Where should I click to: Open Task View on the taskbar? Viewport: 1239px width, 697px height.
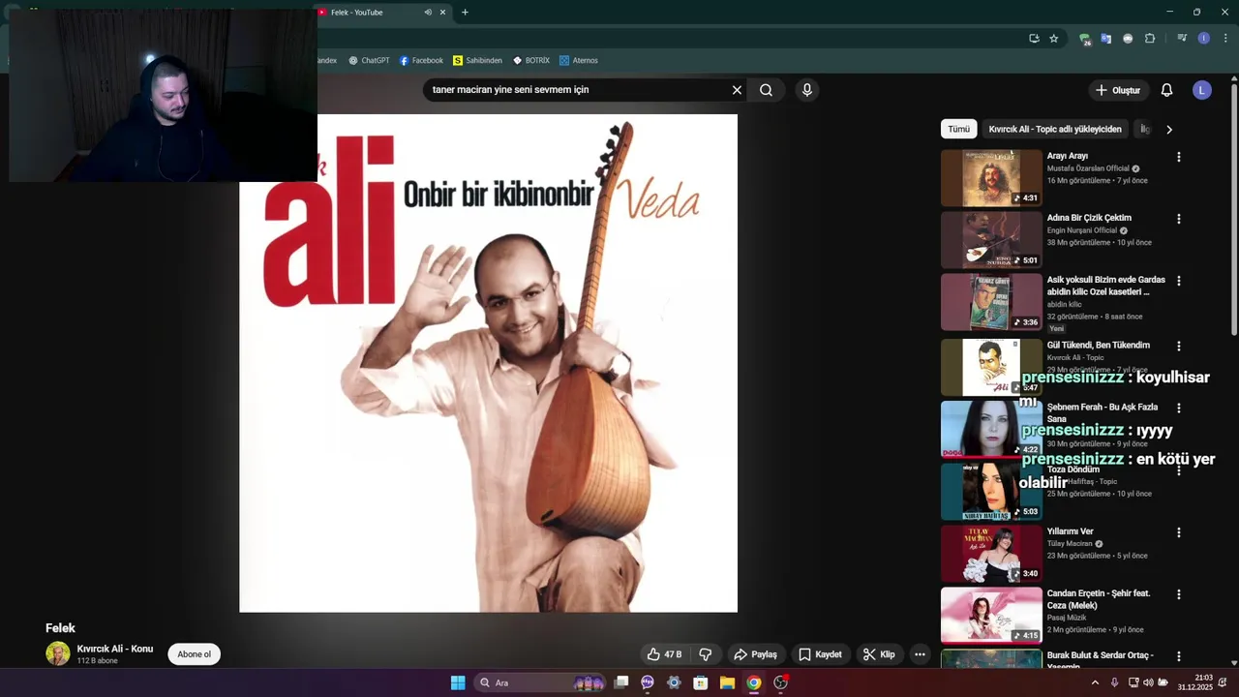pyautogui.click(x=621, y=682)
